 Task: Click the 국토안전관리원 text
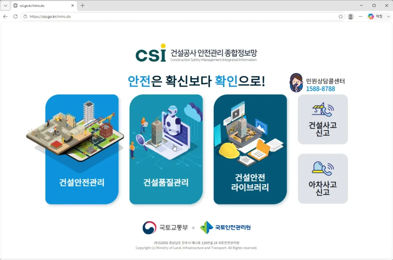coord(233,227)
